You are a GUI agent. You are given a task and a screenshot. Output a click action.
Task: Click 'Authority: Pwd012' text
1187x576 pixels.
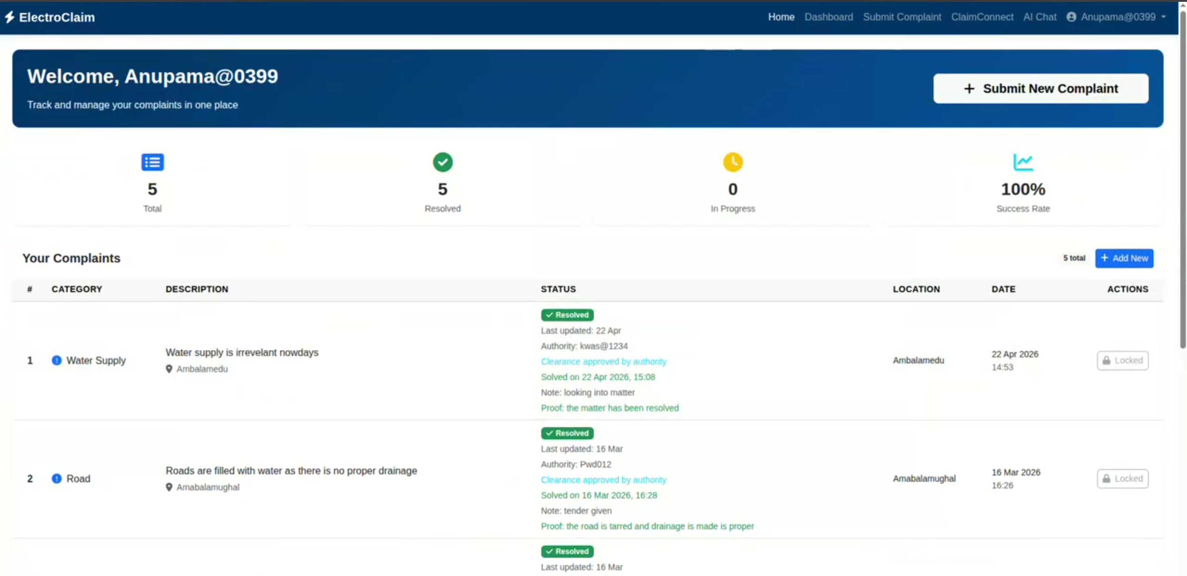coord(576,464)
